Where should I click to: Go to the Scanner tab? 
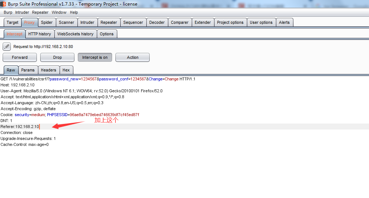pyautogui.click(x=66, y=22)
